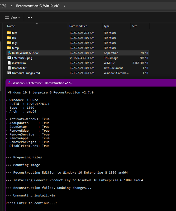Click the (S:) drive breadcrumb

point(3,6)
